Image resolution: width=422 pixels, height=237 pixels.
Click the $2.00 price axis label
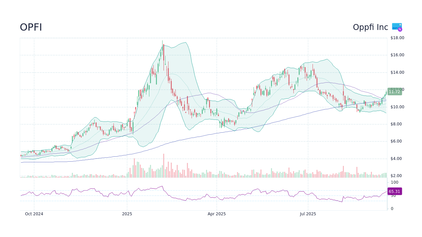(x=397, y=176)
